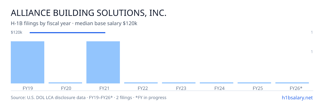This screenshot has width=324, height=108.
Task: Click the source disclosure footnote text
Action: 89,97
